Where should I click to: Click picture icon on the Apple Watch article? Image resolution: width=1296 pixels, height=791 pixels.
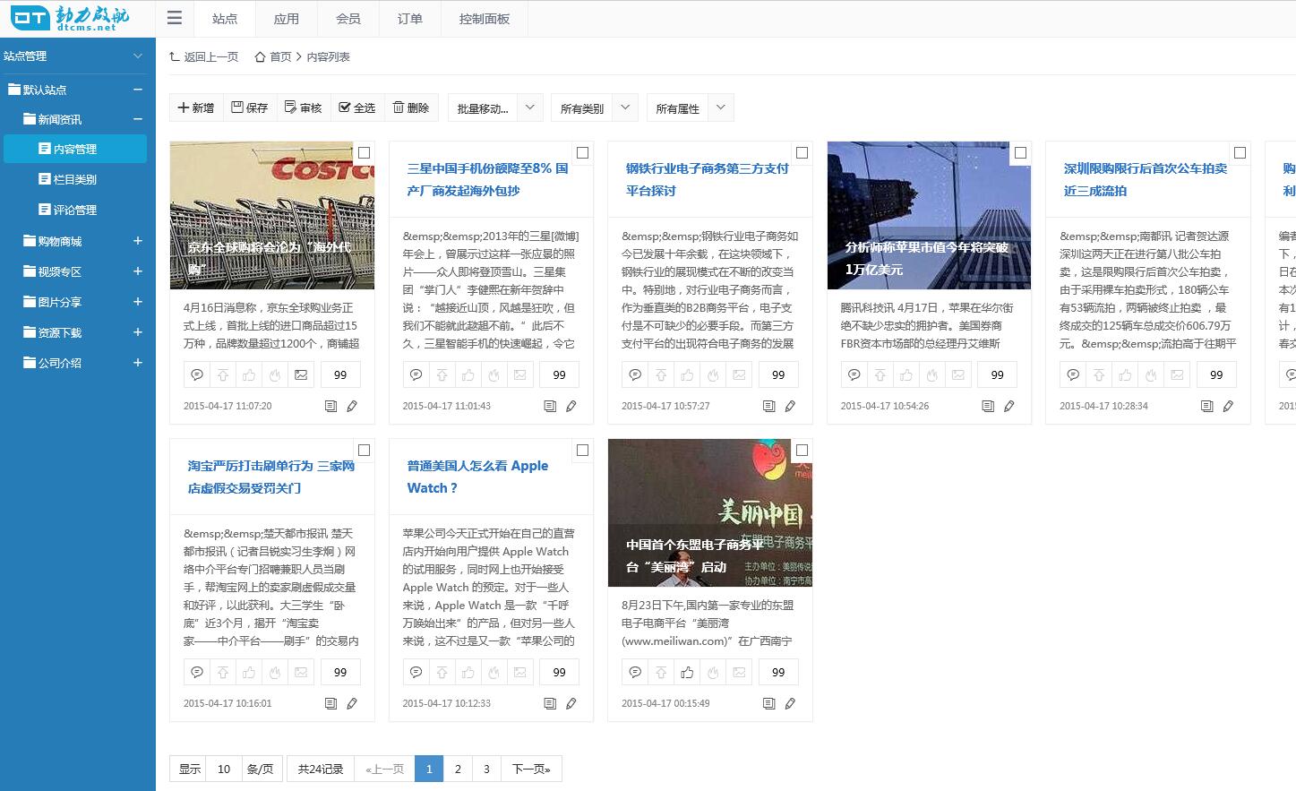tap(519, 672)
